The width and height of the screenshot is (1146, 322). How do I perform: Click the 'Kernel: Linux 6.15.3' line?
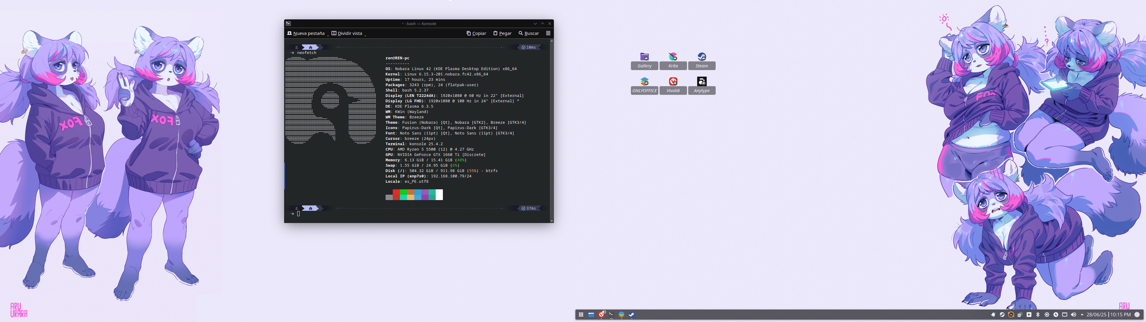[436, 74]
